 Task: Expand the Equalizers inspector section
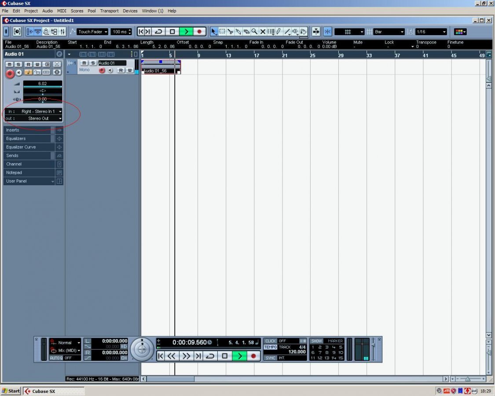click(33, 139)
